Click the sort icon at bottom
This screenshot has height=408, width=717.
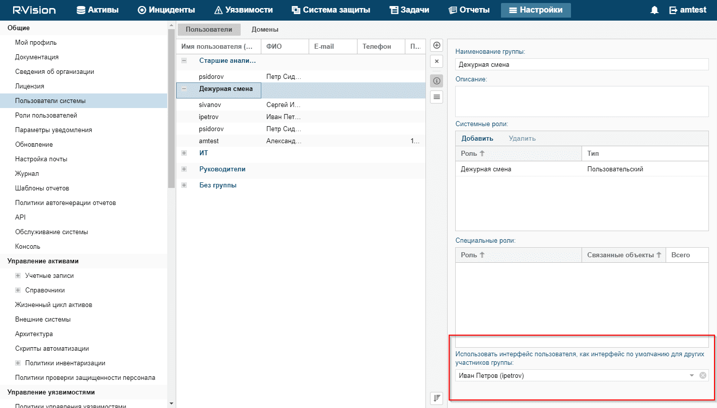[437, 398]
